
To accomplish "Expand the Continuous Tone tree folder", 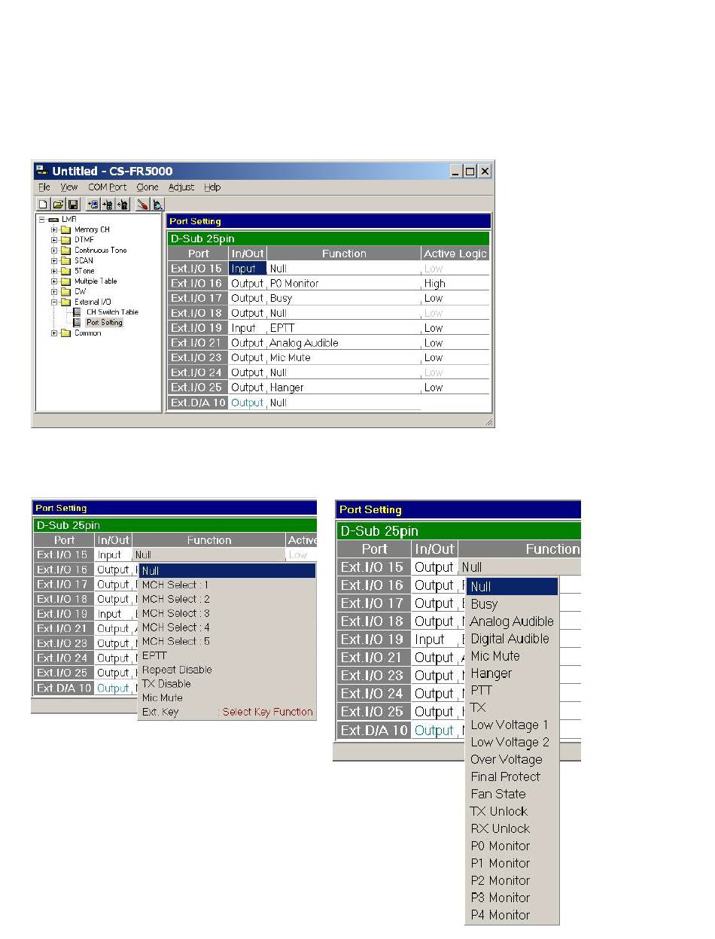I will point(54,250).
